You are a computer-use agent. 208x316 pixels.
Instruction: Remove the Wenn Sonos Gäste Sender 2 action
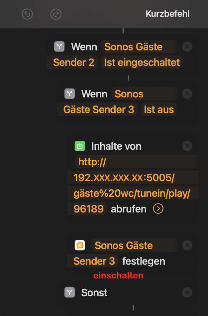(187, 47)
